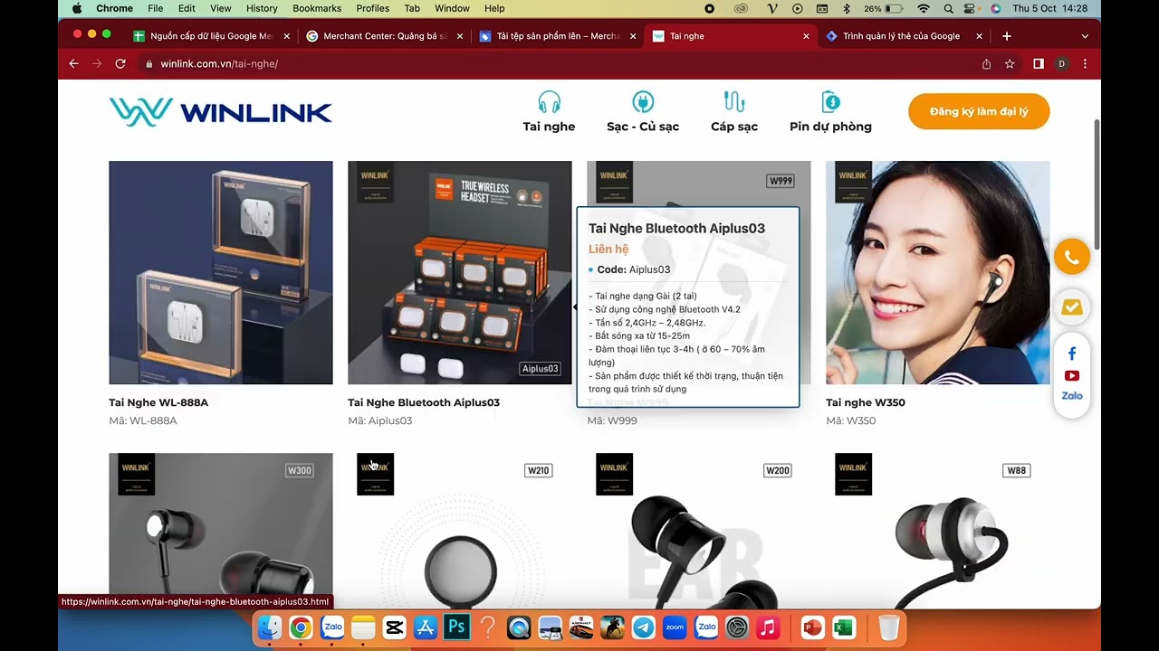Open PowerPoint from the Dock
Viewport: 1159px width, 651px height.
(813, 627)
